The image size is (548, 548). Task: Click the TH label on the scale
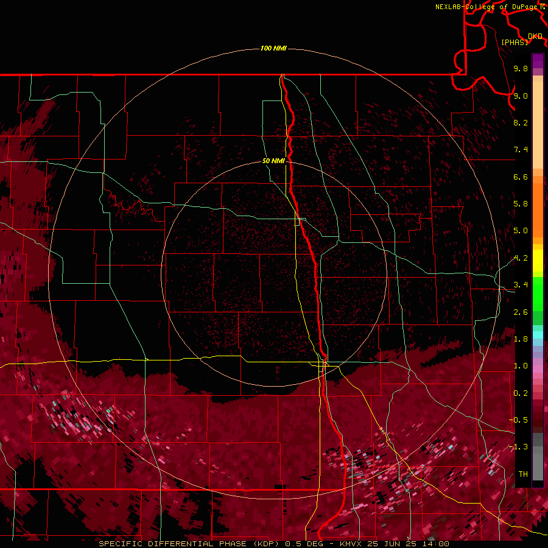pos(523,474)
